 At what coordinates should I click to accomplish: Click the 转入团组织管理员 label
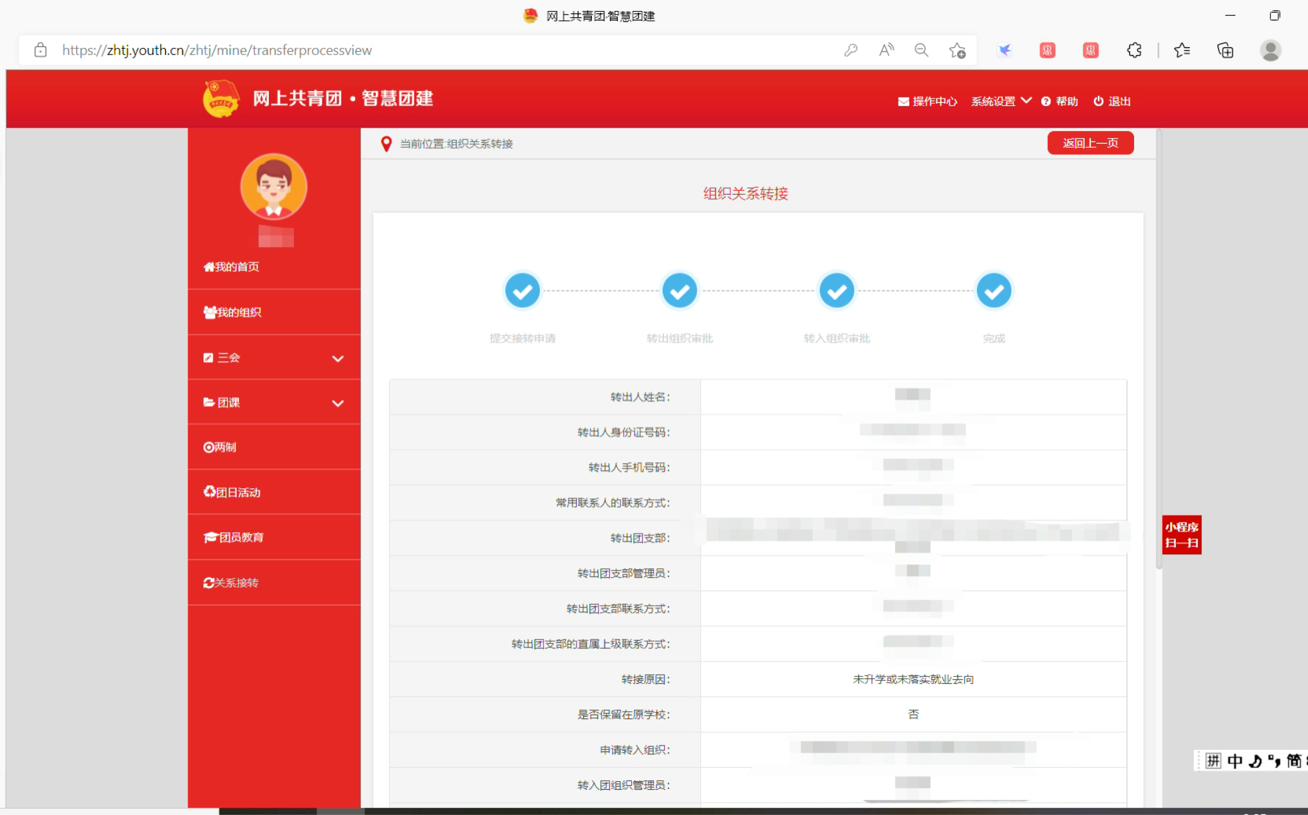(x=623, y=785)
